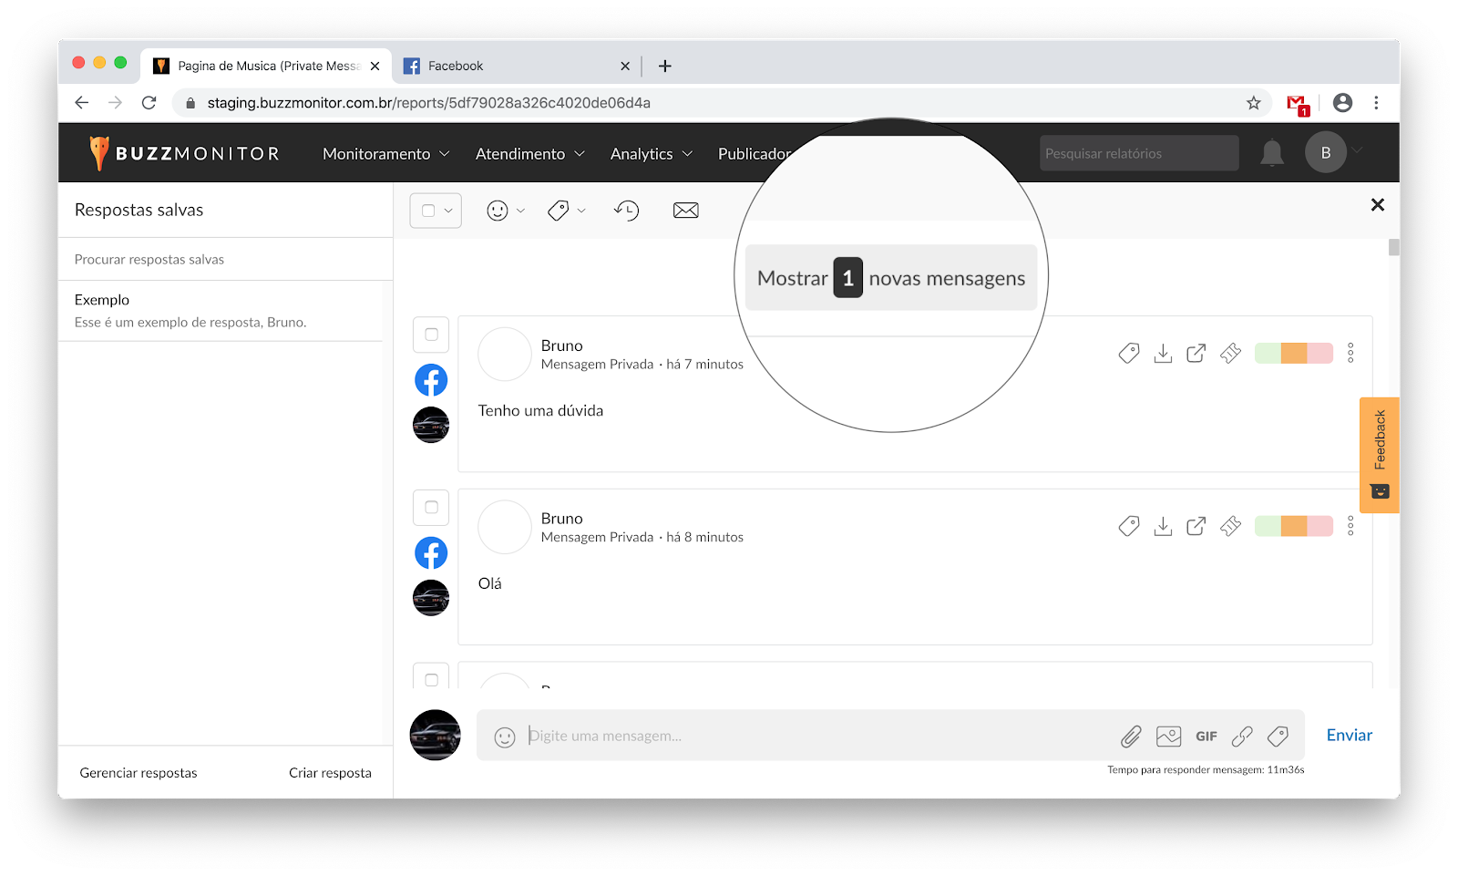Click the download icon on the 'Tenho uma dúvida' message

[1163, 354]
